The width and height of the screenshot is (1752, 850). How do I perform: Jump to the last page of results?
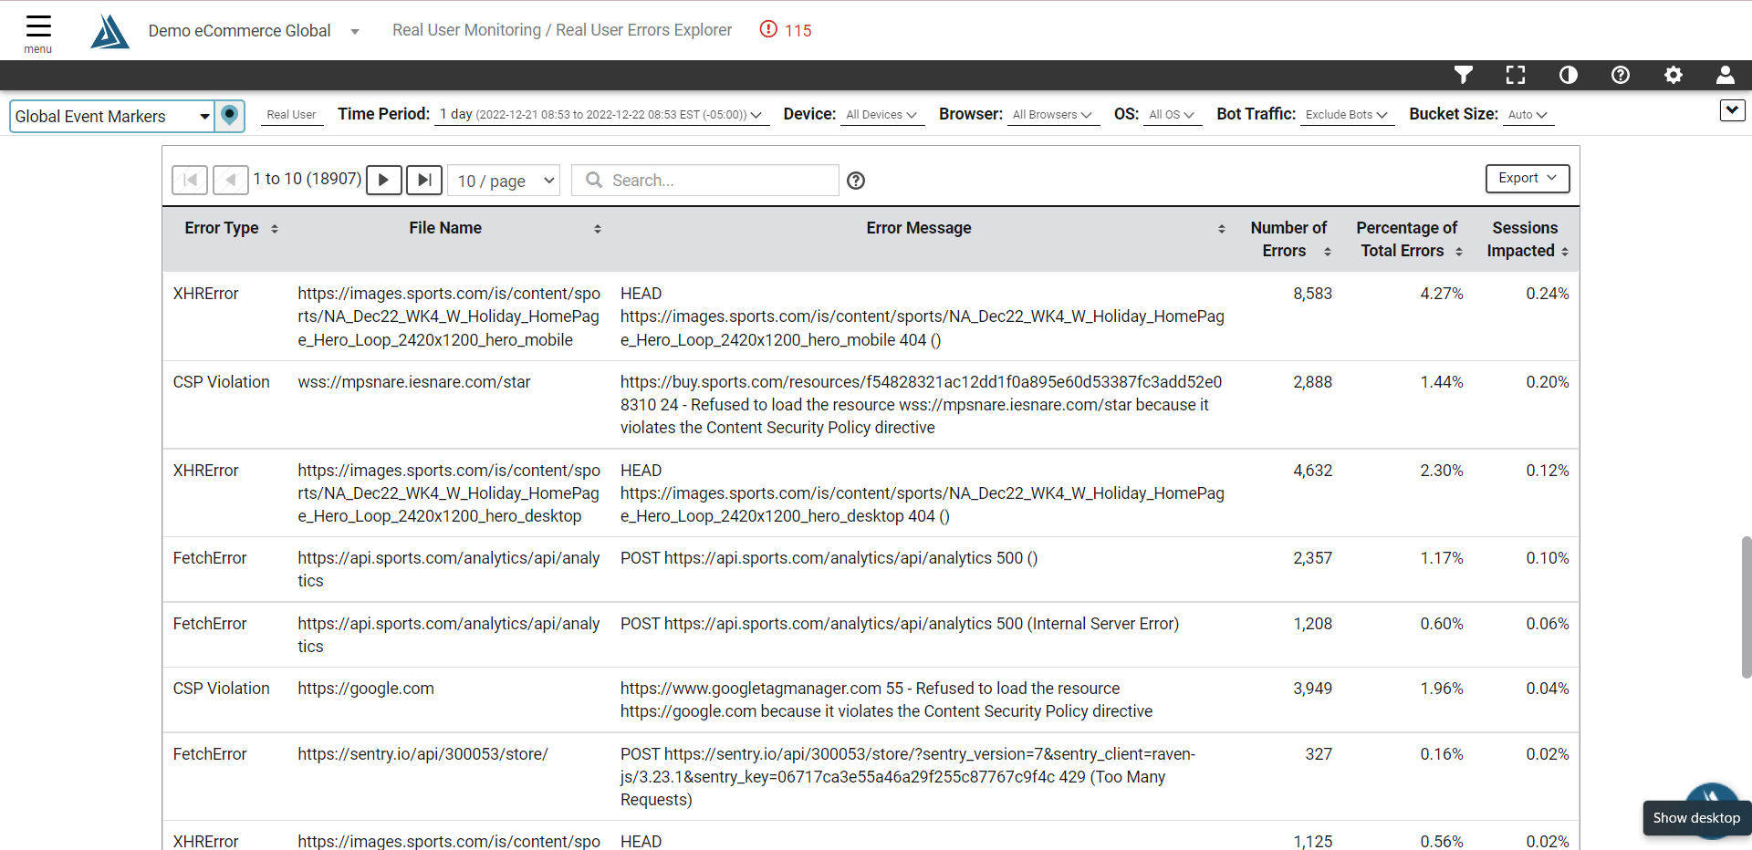424,180
